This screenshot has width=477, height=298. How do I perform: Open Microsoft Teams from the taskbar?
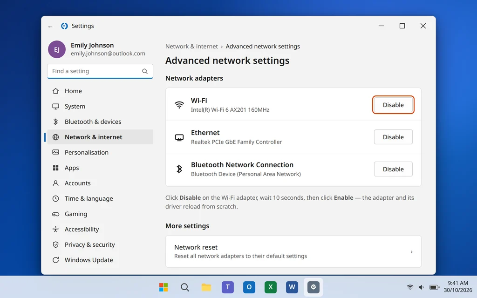coord(227,287)
